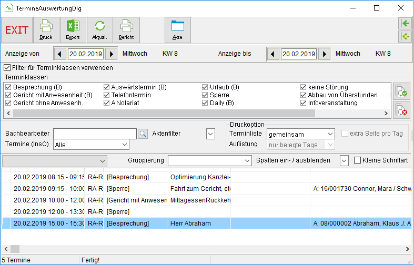The height and width of the screenshot is (265, 414).
Task: Click the 'Anzeige von' date field
Action: tap(86, 54)
